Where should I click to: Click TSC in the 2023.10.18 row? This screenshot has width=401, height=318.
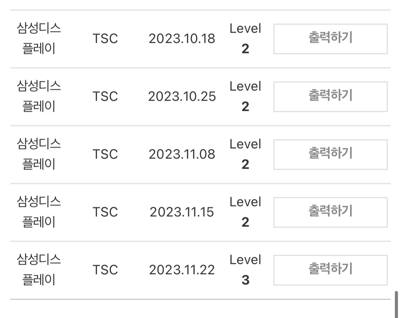[x=105, y=39]
